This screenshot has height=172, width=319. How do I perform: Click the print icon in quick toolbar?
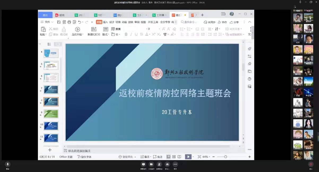coord(69,22)
